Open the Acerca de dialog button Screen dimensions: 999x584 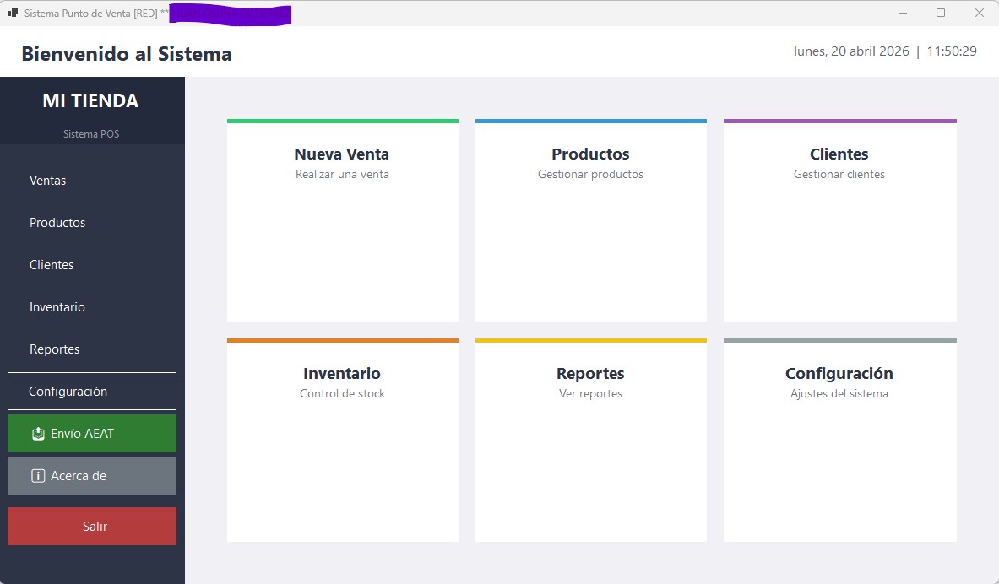[92, 476]
